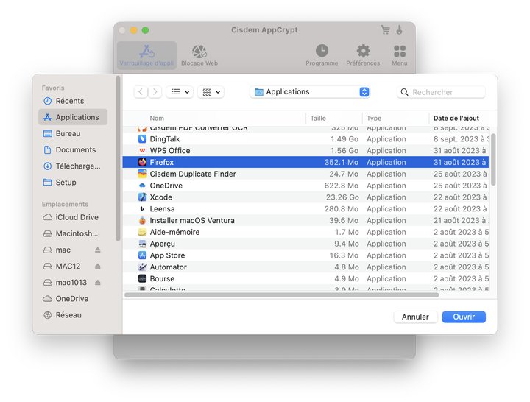Eject the mac volume
This screenshot has width=530, height=402.
98,250
